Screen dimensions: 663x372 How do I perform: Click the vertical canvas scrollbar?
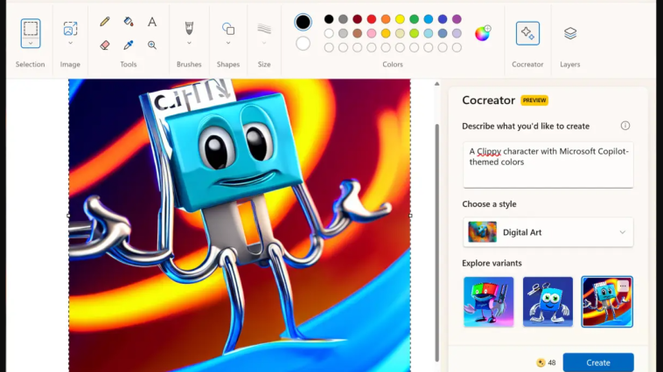pyautogui.click(x=436, y=243)
